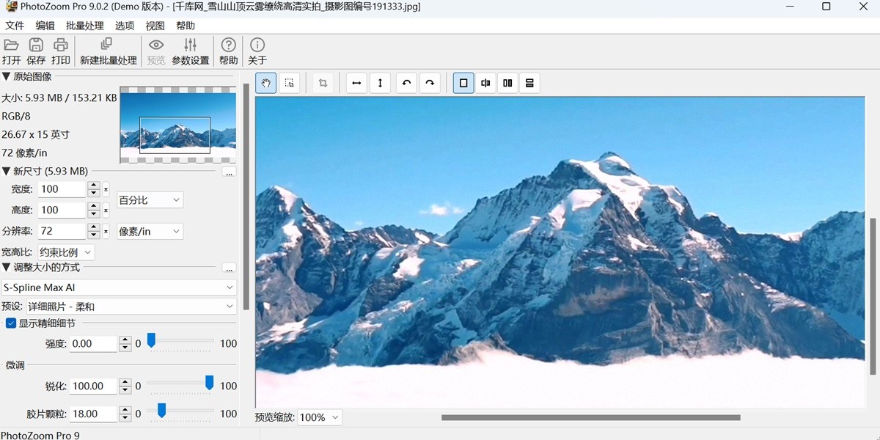
Task: Click the 关于 about button
Action: click(257, 51)
